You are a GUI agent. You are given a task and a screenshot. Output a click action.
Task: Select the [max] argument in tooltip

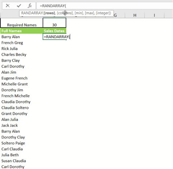point(89,13)
